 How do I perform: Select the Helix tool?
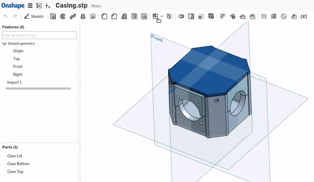[274, 16]
